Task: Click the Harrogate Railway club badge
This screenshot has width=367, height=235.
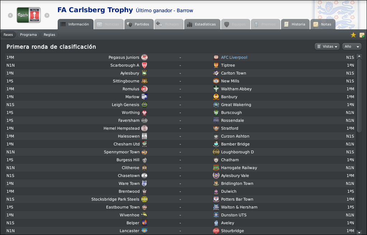Action: (x=216, y=168)
